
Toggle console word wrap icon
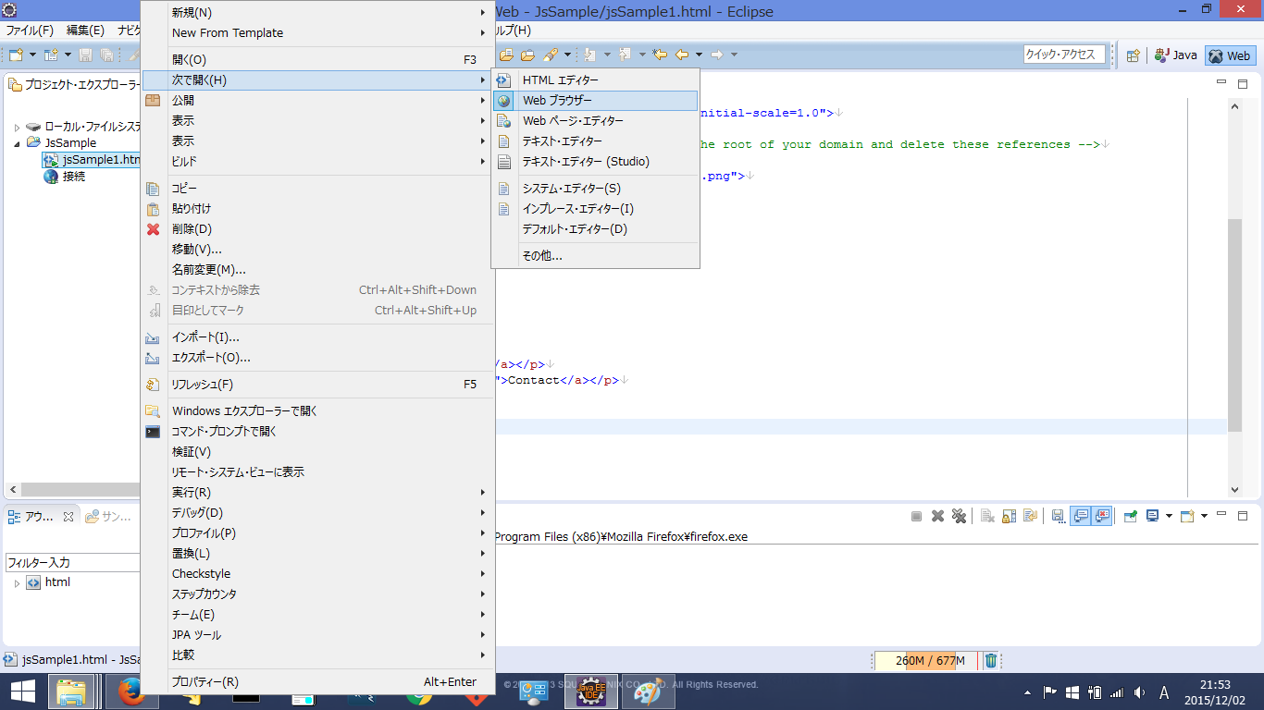click(x=1029, y=516)
